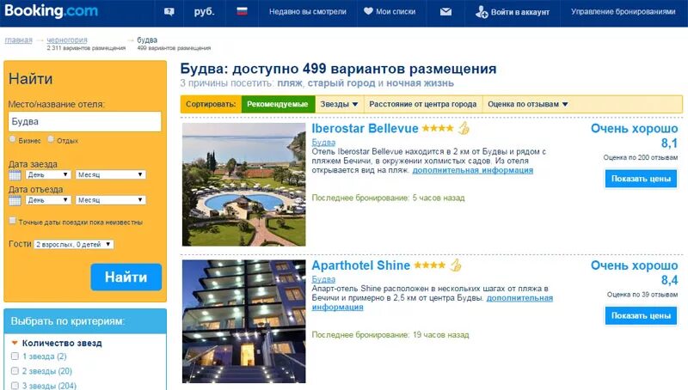This screenshot has height=390, width=688.
Task: Open the Aparthotel Shine hotel title link
Action: click(x=360, y=265)
